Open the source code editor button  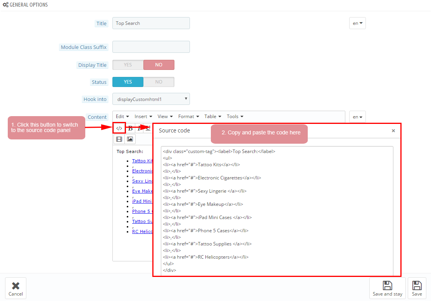[x=119, y=128]
